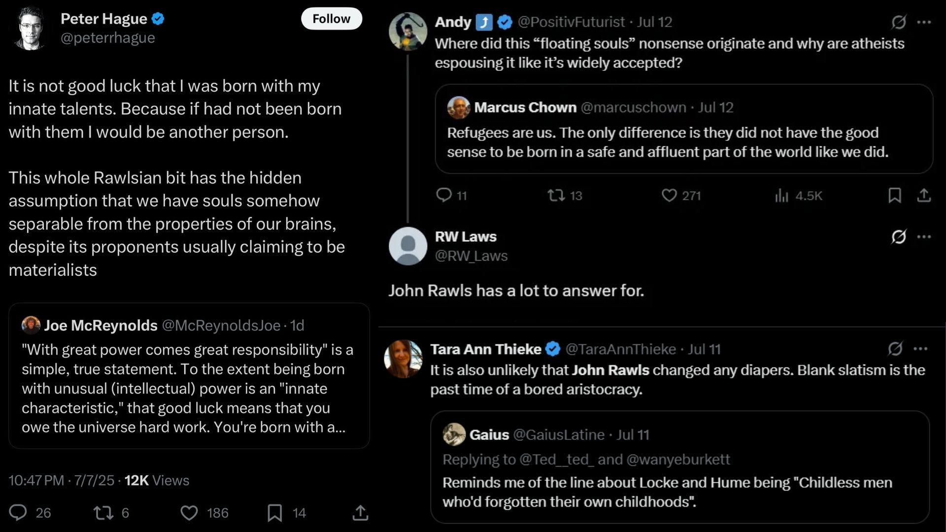
Task: Bookmark Peter Hague's tweet
Action: click(x=274, y=513)
